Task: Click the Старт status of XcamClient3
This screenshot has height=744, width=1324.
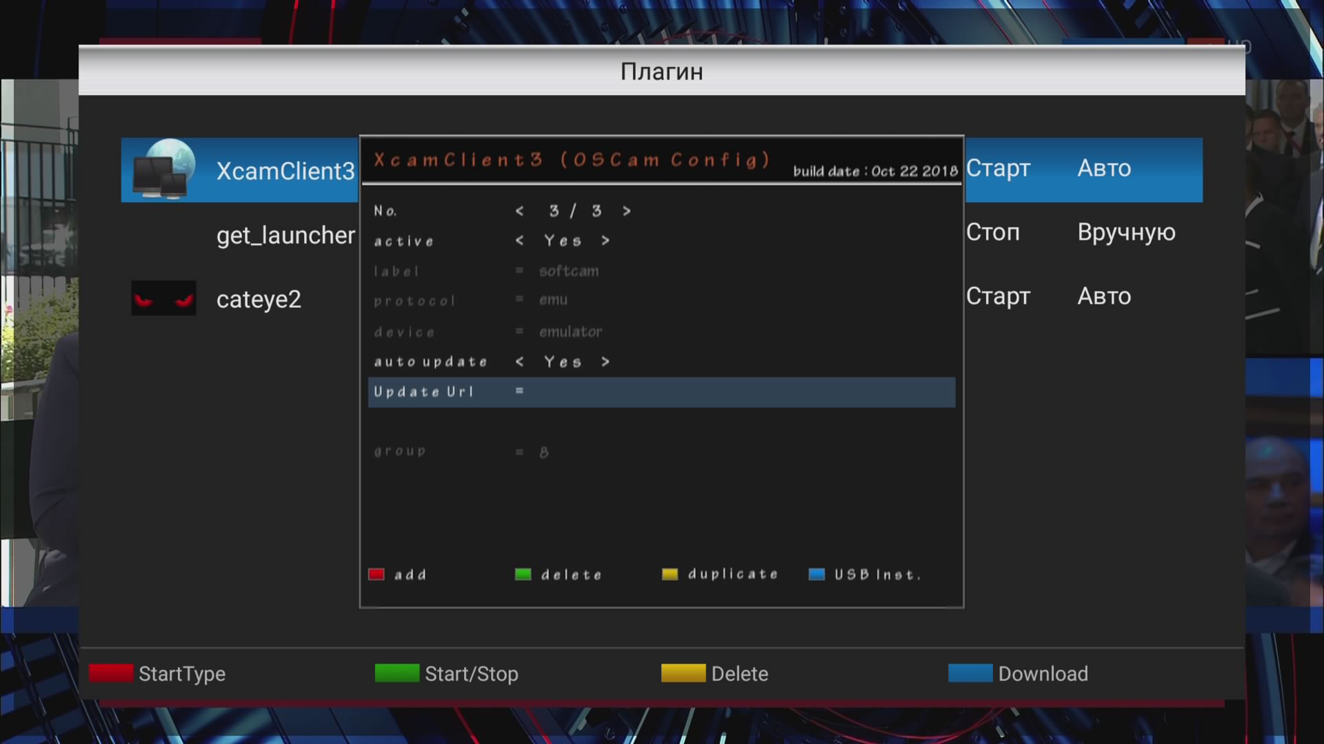Action: point(998,168)
